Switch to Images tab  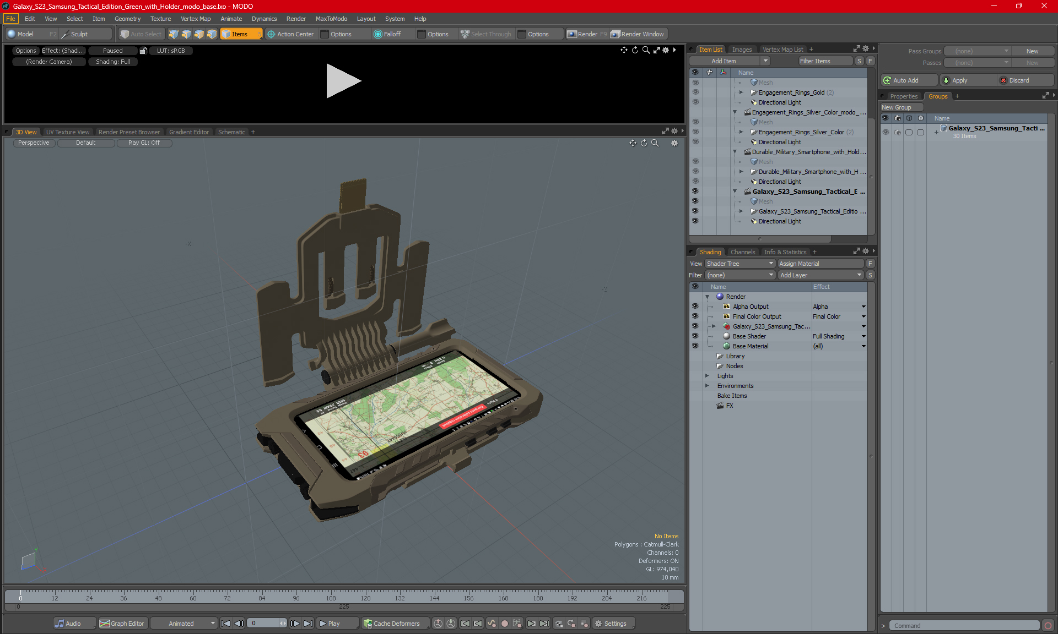coord(741,50)
